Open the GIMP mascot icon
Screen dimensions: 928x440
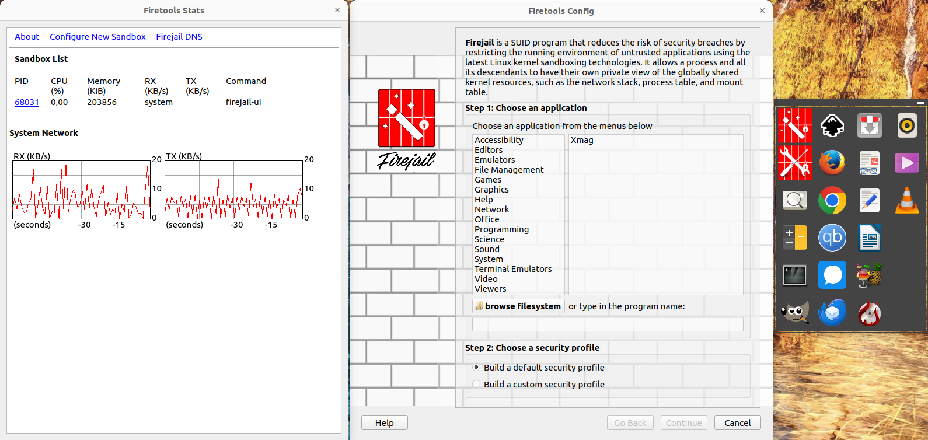point(794,313)
